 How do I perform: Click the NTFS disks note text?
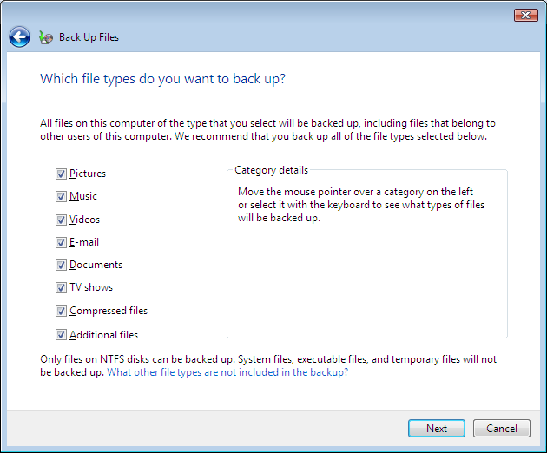point(267,359)
